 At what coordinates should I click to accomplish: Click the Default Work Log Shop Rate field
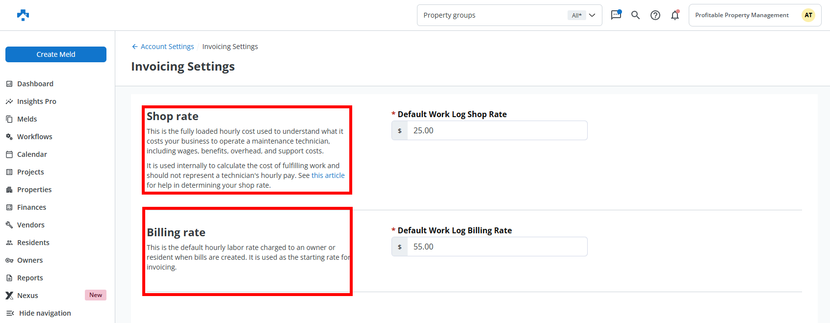tap(496, 131)
